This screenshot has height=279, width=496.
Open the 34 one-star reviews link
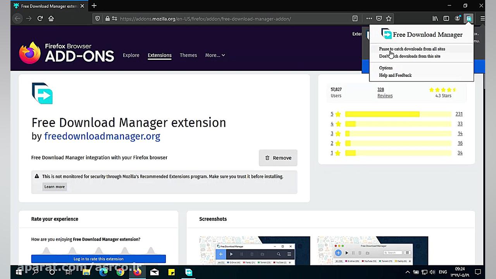tap(460, 153)
